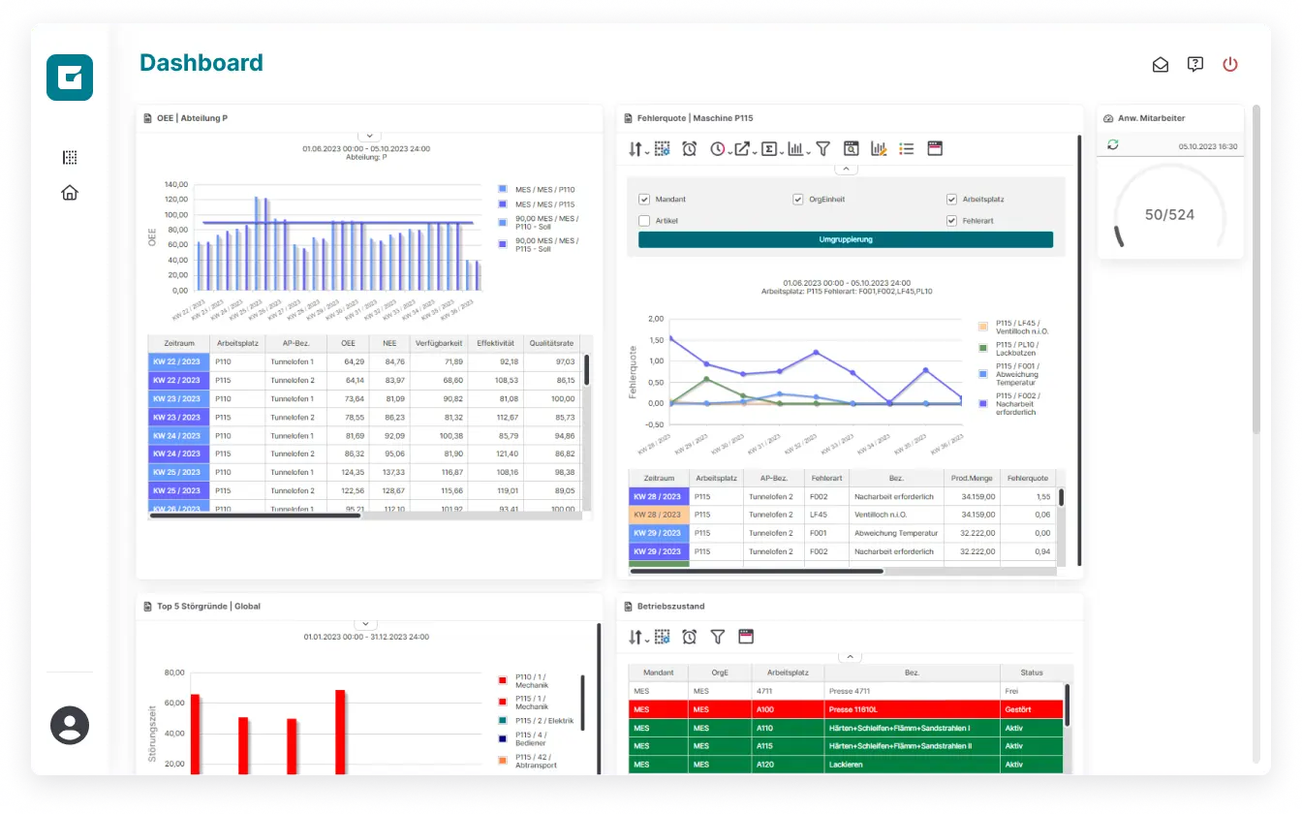The image size is (1302, 814).
Task: Open the list view icon in Fehlerquote toolbar
Action: pyautogui.click(x=906, y=148)
